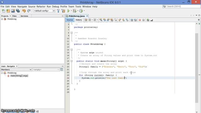Switch to the Files tab
Screen dimensions: 201x113
[14, 16]
